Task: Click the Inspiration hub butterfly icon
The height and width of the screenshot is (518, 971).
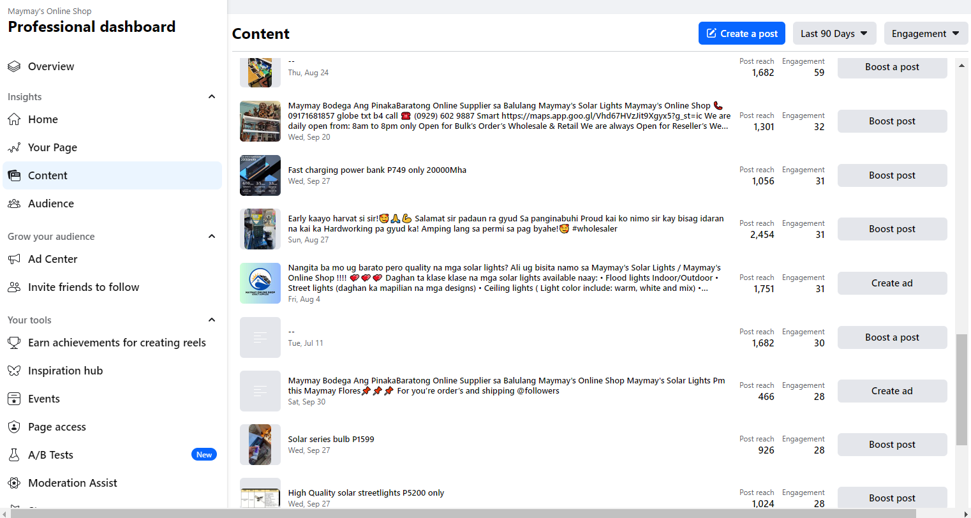Action: pos(14,371)
